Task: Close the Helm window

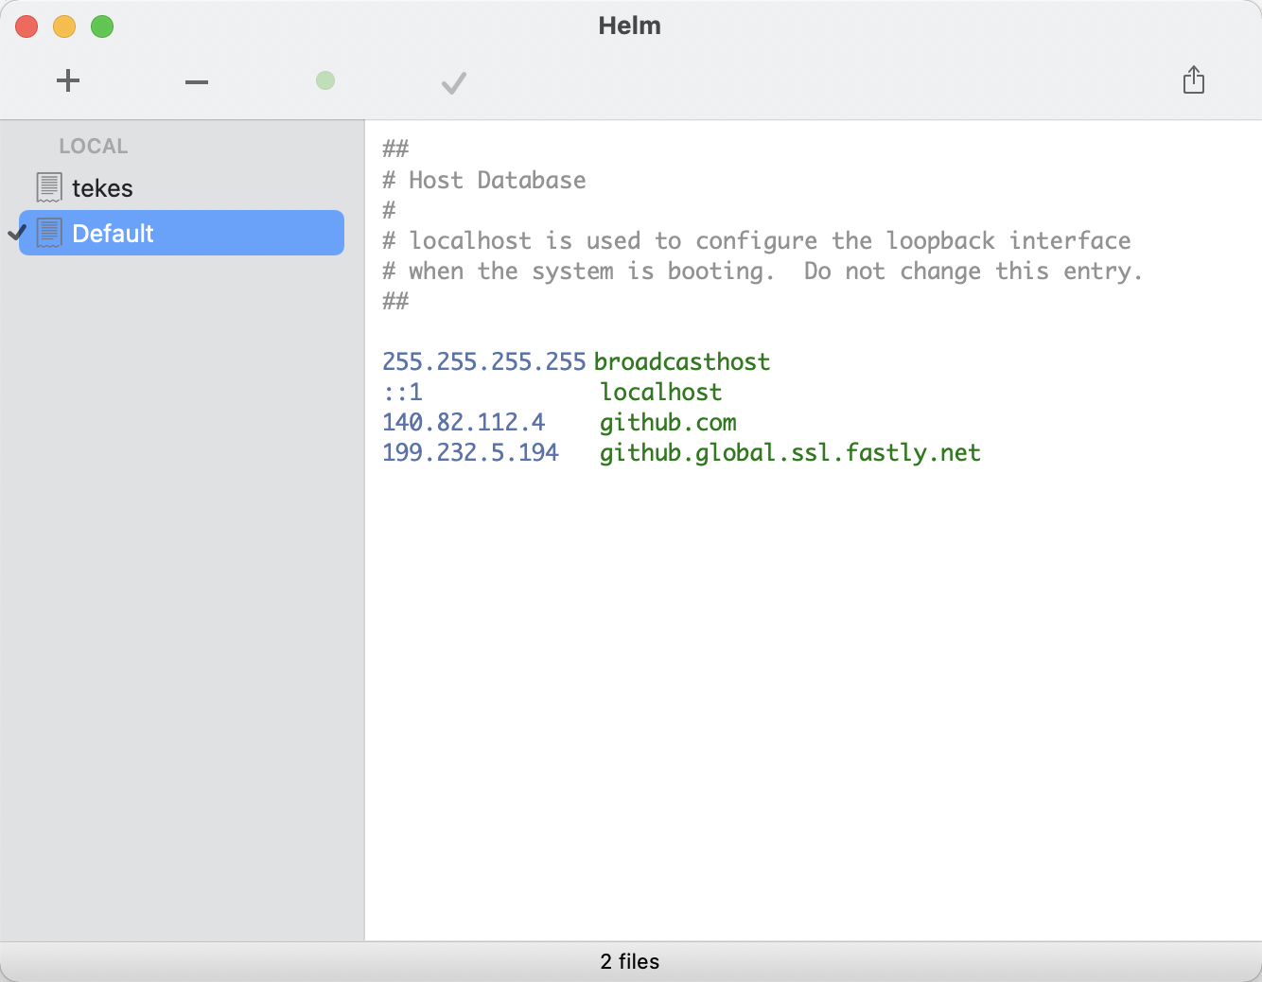Action: point(26,26)
